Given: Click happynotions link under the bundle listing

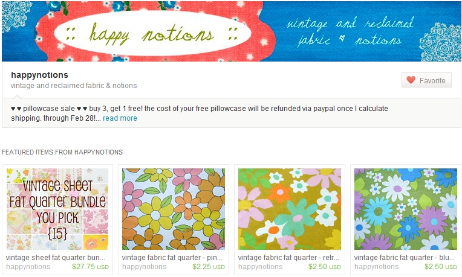Looking at the screenshot, I should (28, 267).
